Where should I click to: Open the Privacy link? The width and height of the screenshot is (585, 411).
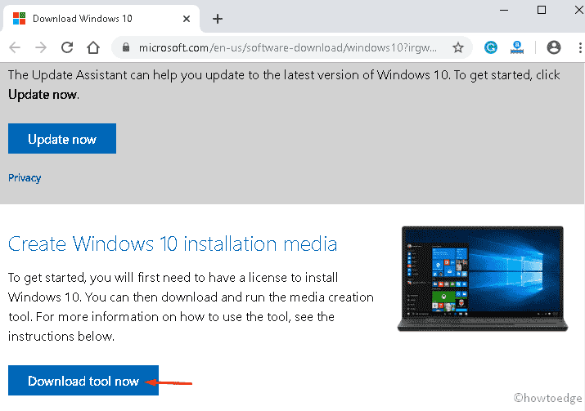pyautogui.click(x=25, y=178)
